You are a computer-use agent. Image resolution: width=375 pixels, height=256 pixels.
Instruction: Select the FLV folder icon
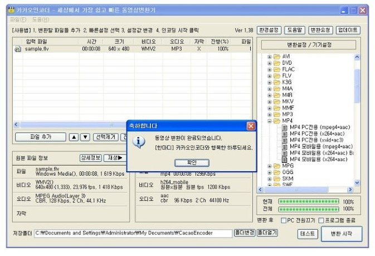pyautogui.click(x=277, y=76)
